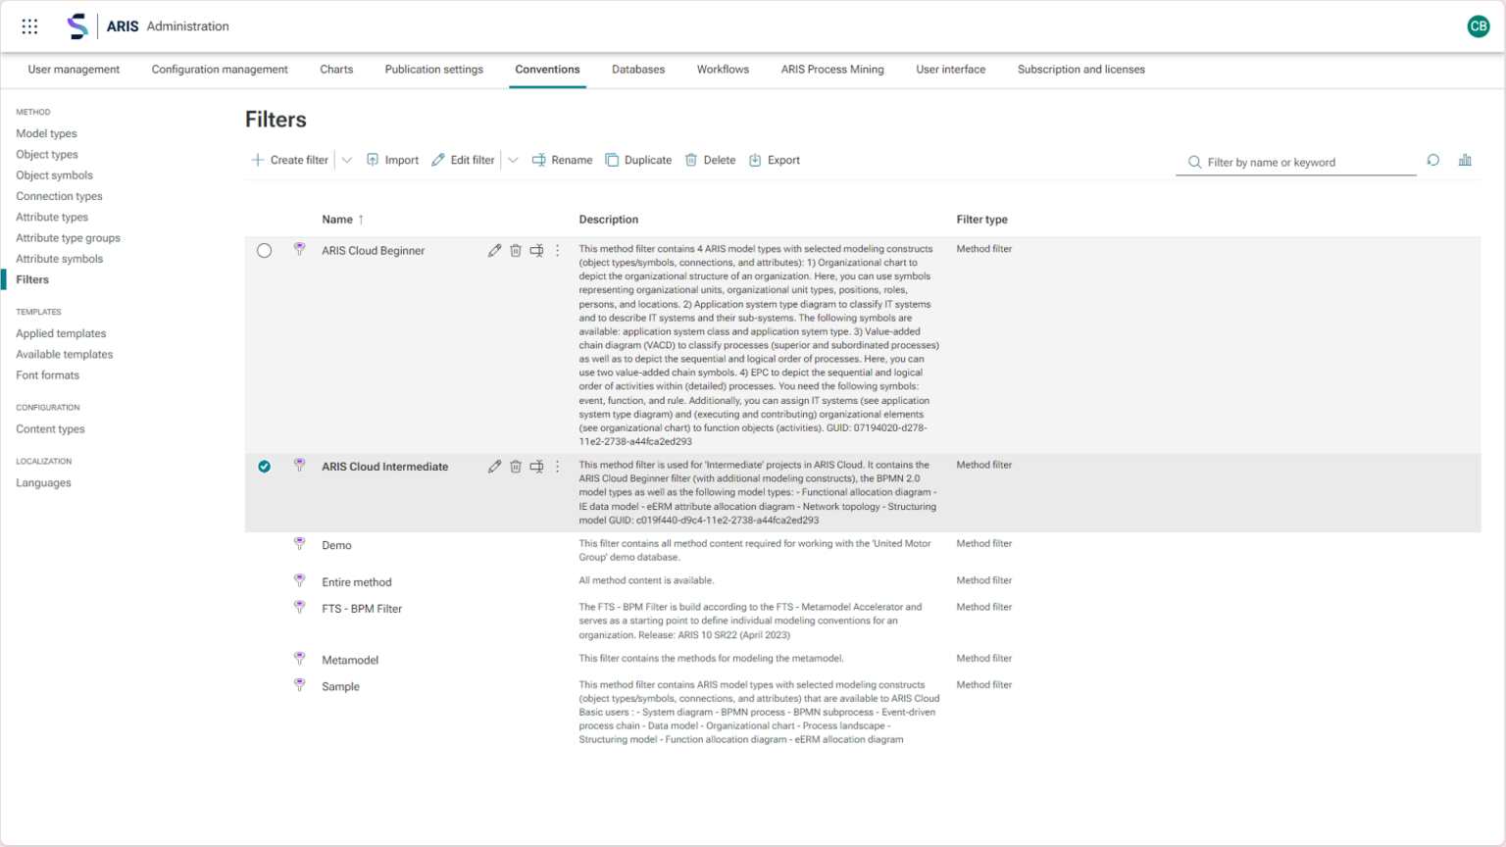The height and width of the screenshot is (847, 1506).
Task: Switch to the Databases tab
Action: pos(637,70)
